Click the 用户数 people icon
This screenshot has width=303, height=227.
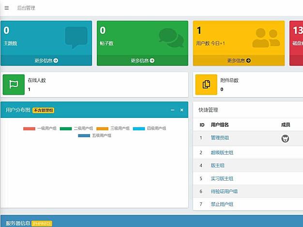[x=266, y=38]
